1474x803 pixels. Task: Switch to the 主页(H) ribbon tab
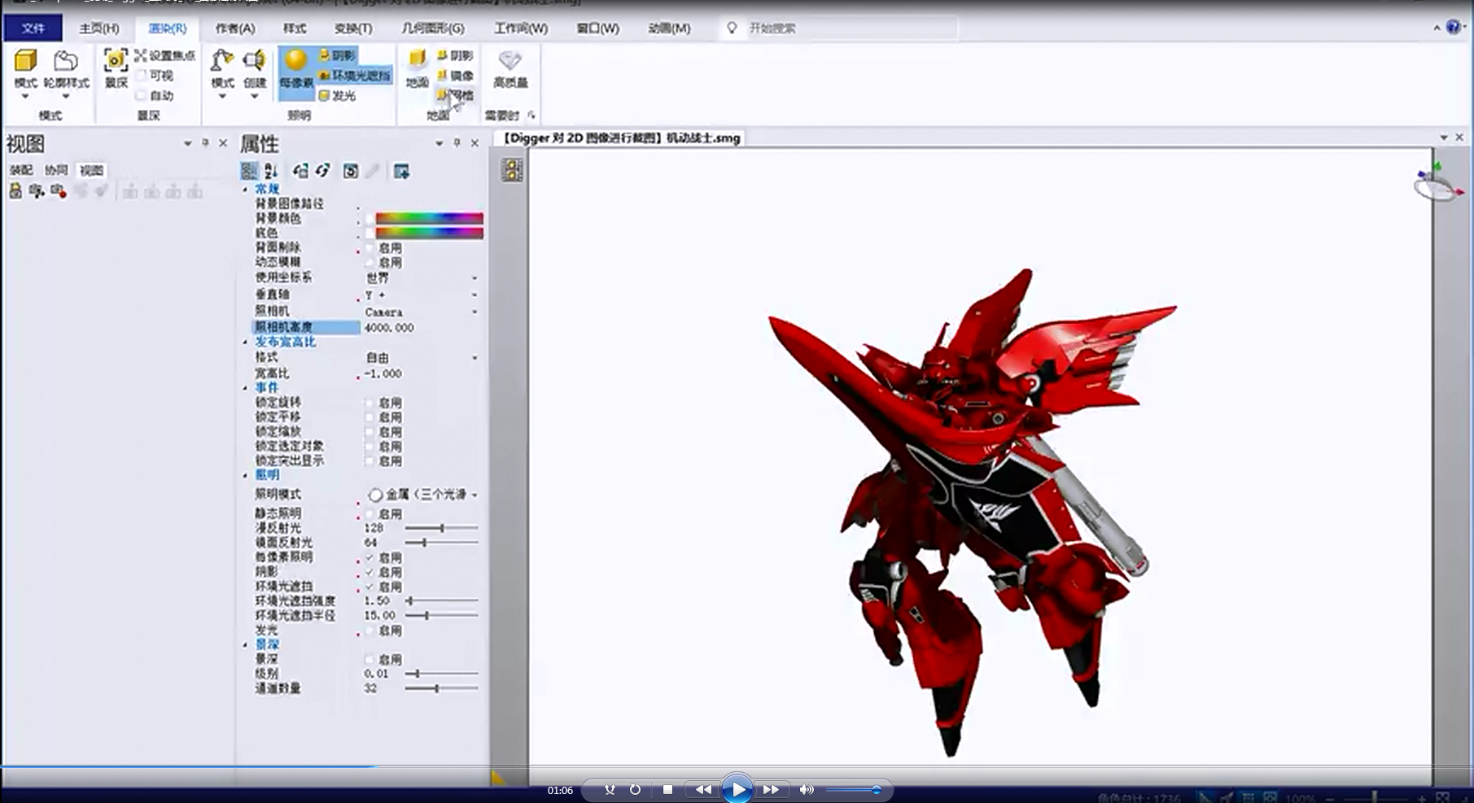pos(99,28)
